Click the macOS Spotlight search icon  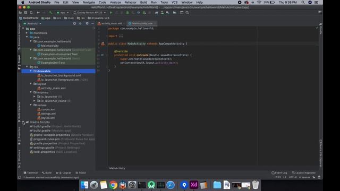303,2
